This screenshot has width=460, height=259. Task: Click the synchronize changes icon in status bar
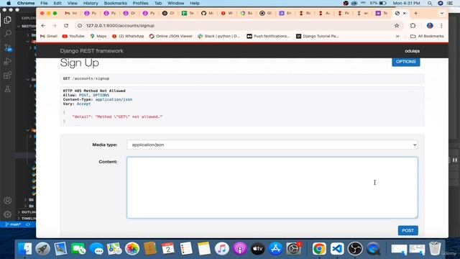pos(28,224)
